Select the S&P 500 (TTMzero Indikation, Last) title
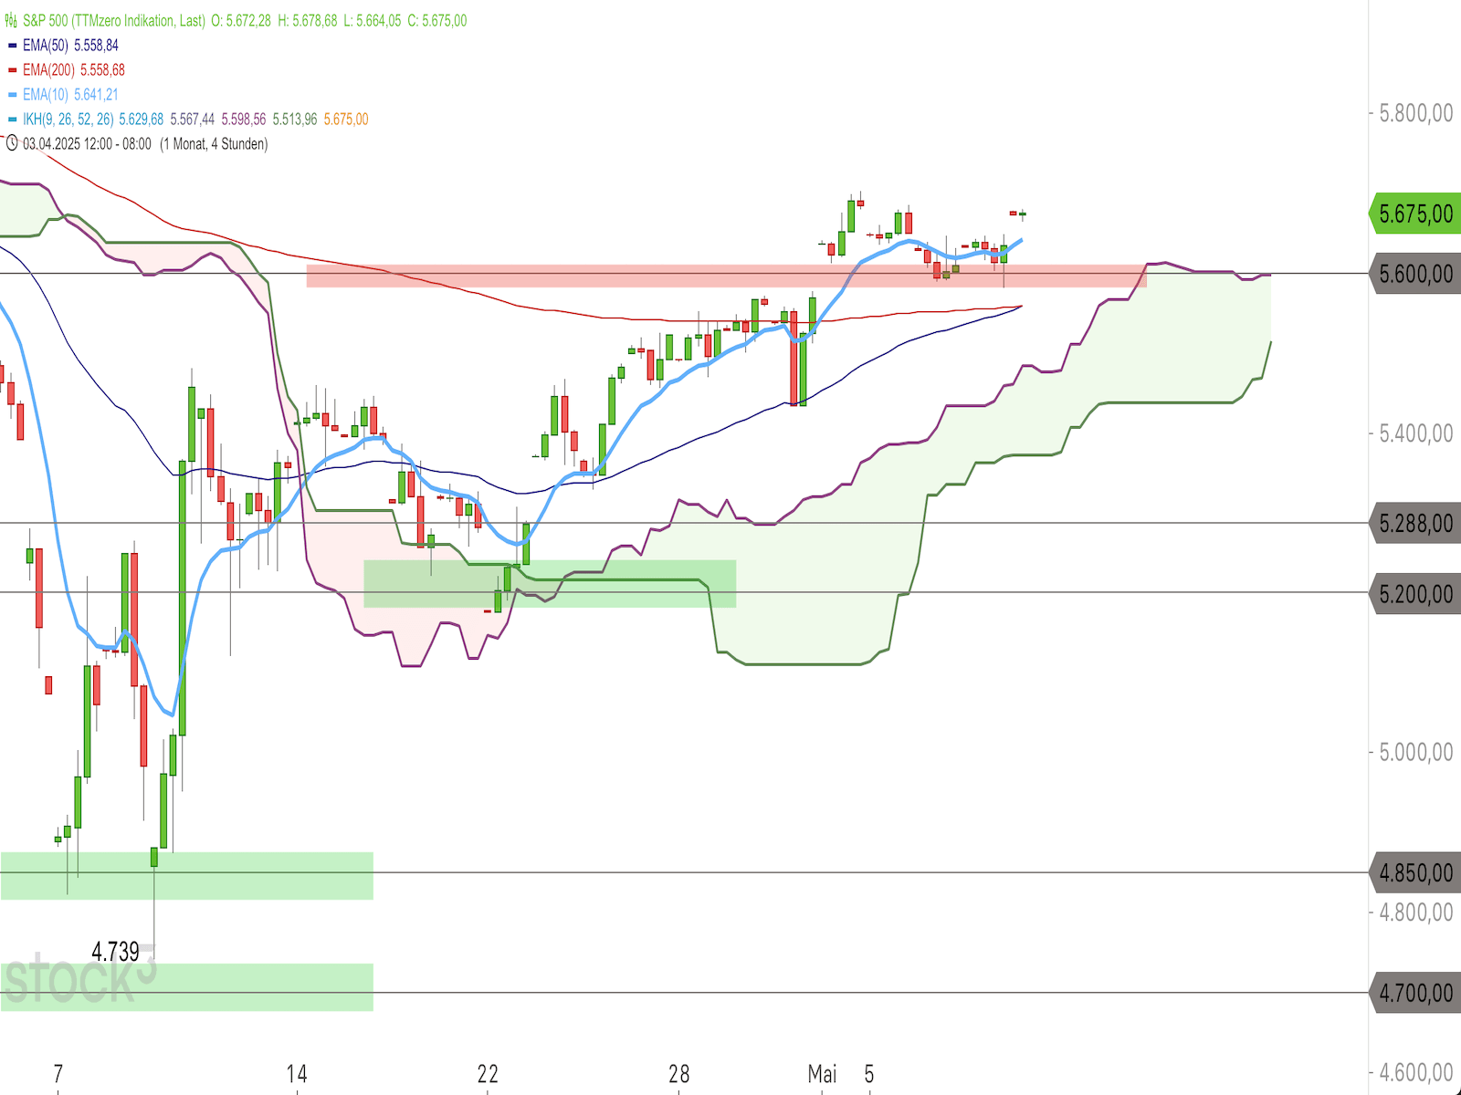The width and height of the screenshot is (1461, 1095). coord(114,20)
